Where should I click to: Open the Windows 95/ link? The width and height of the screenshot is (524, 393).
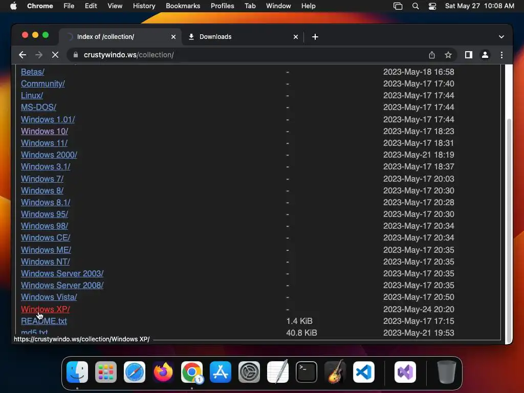coord(45,214)
